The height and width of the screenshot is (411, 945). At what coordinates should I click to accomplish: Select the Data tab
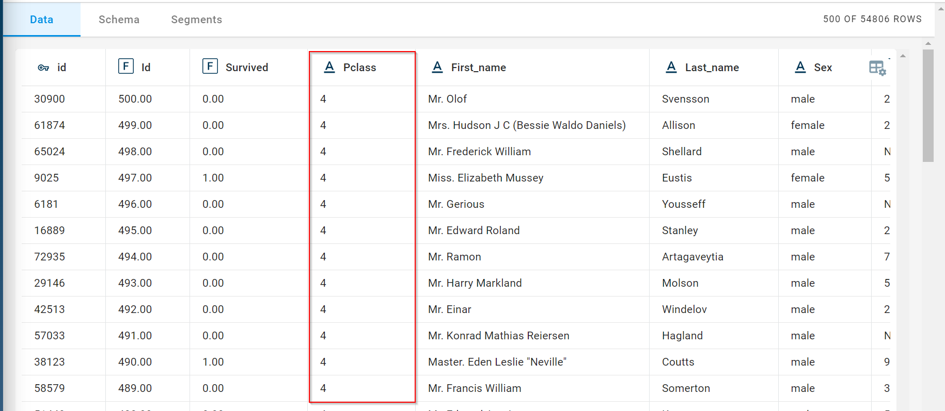pyautogui.click(x=41, y=20)
